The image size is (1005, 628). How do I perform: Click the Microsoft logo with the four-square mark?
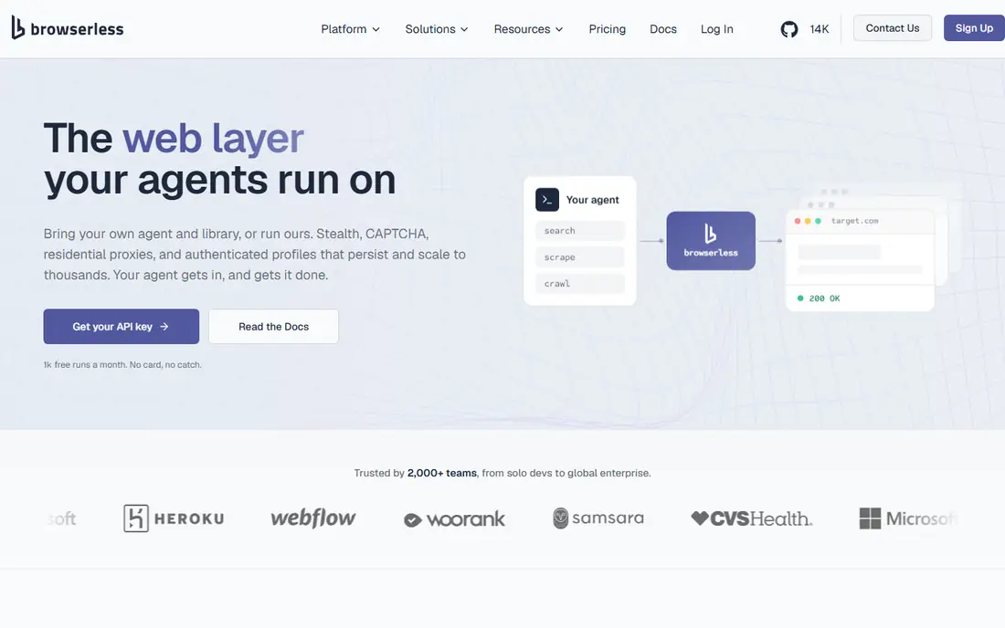[x=907, y=518]
